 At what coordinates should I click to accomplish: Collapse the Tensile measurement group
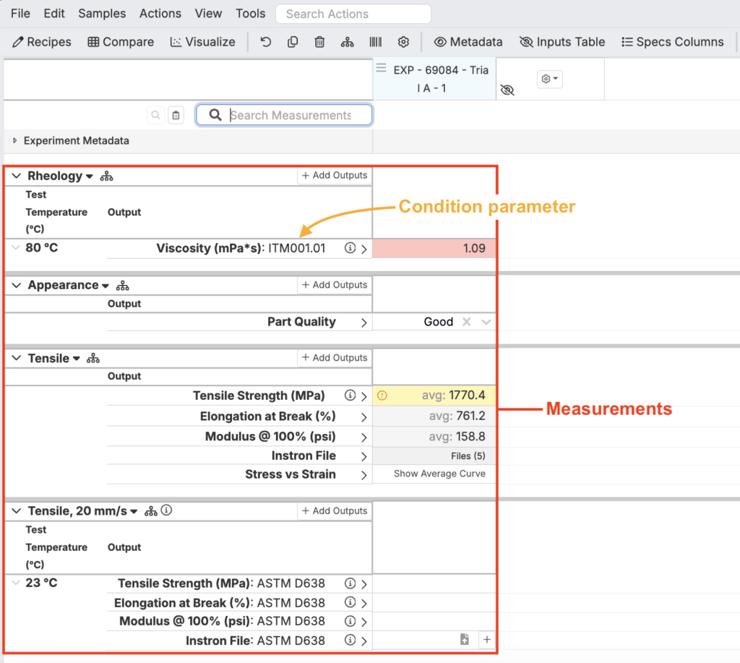17,358
